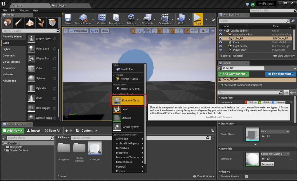The image size is (297, 181).
Task: Select rotate gizmo tool in viewport
Action: pyautogui.click(x=138, y=31)
